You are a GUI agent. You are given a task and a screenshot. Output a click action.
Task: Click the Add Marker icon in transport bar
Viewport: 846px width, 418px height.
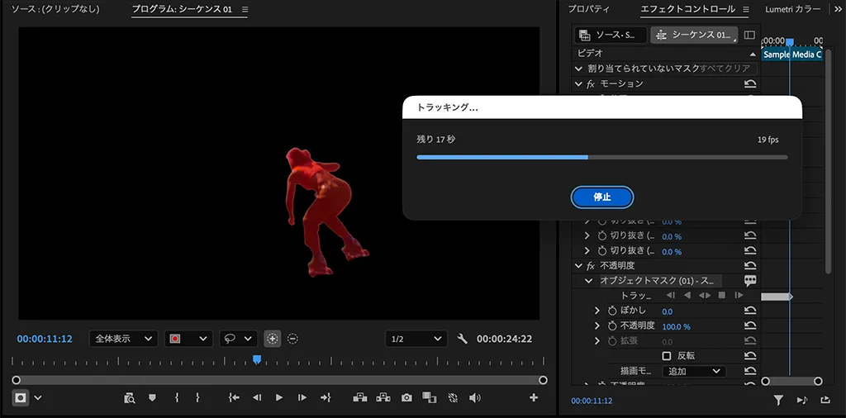(x=151, y=397)
